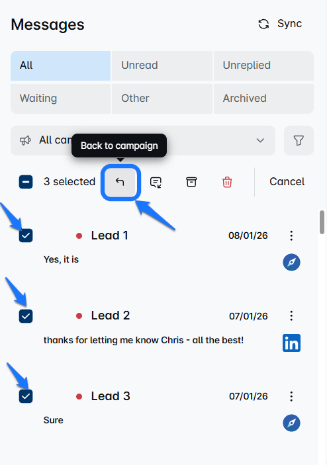Screen dimensions: 327x465
Task: Click the mark message reply icon in selection bar
Action: click(x=156, y=182)
